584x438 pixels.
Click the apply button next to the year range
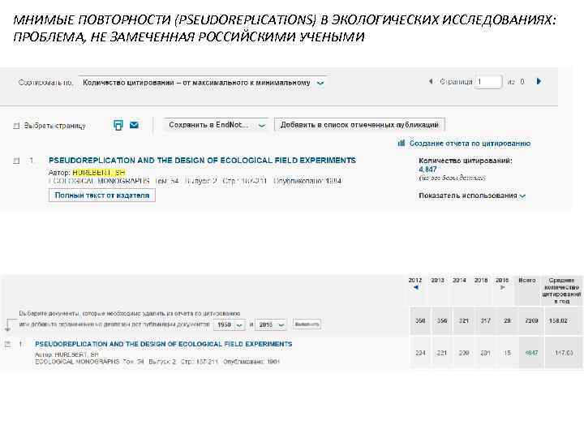tap(307, 324)
